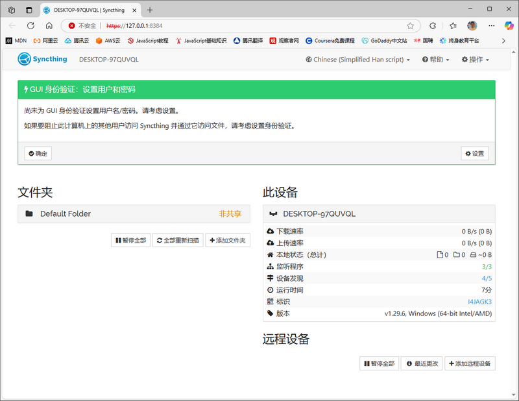519x401 pixels.
Task: Click the 添加文件夹 add folder button
Action: pyautogui.click(x=228, y=240)
